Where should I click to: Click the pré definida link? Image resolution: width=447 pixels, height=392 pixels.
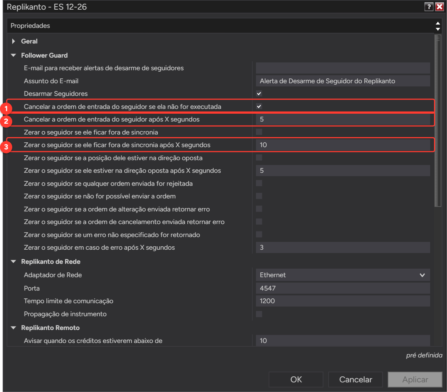tap(424, 355)
